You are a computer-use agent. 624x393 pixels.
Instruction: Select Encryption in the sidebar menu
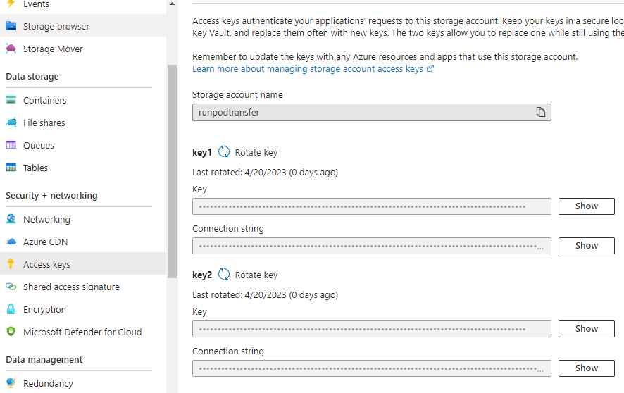(44, 310)
